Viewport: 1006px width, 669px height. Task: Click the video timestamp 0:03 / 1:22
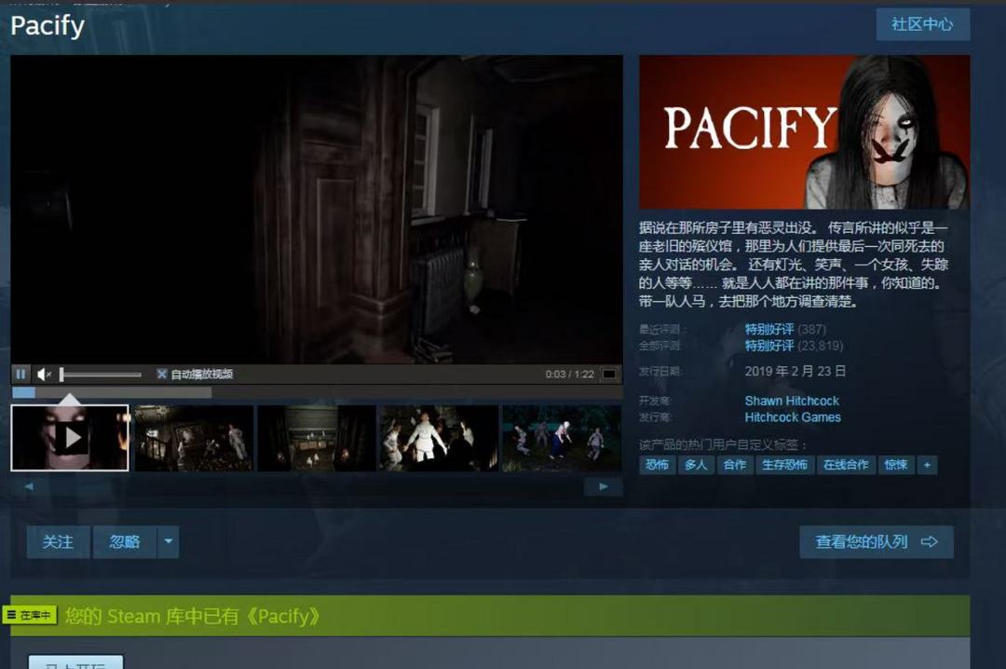[x=570, y=375]
